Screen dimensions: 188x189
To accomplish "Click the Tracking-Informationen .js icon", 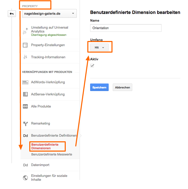I will pos(25,57).
